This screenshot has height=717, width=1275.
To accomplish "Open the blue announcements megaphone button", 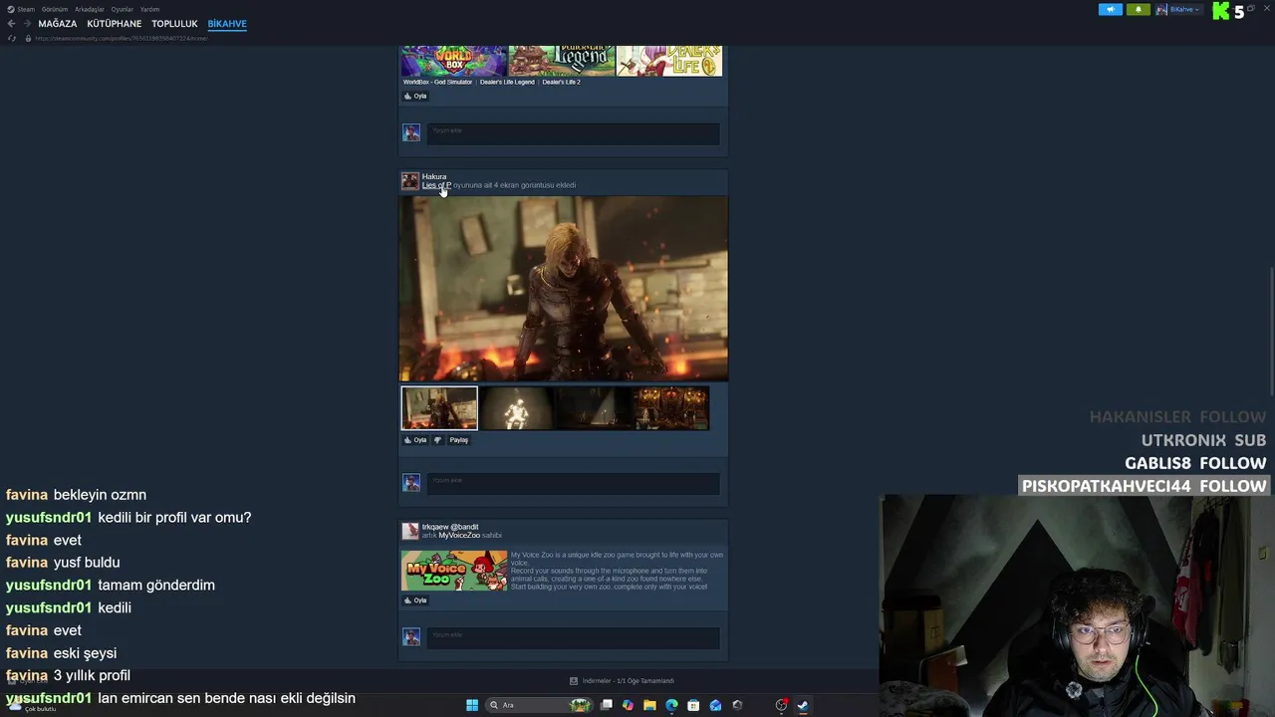I will coord(1110,10).
